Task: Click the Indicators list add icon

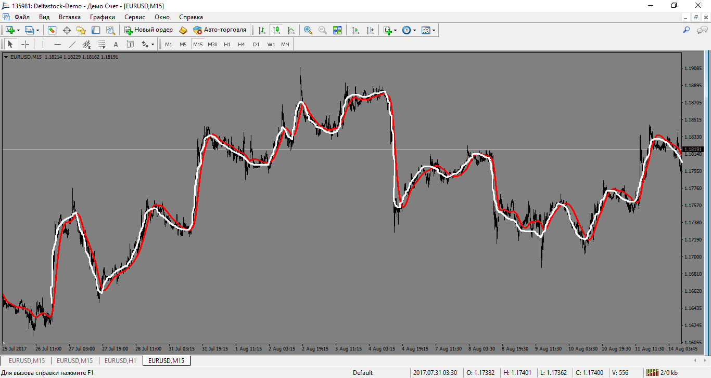Action: pyautogui.click(x=388, y=30)
